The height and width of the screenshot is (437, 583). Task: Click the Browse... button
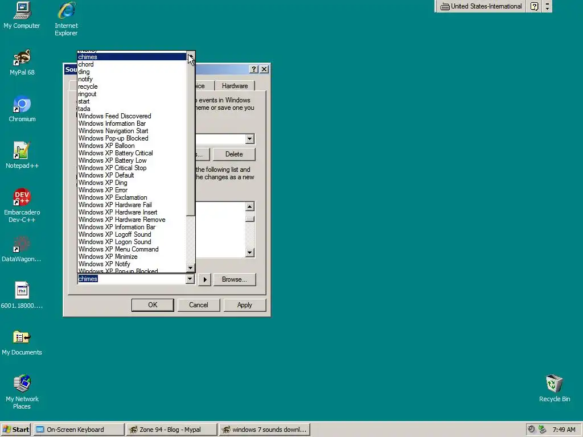click(x=234, y=279)
